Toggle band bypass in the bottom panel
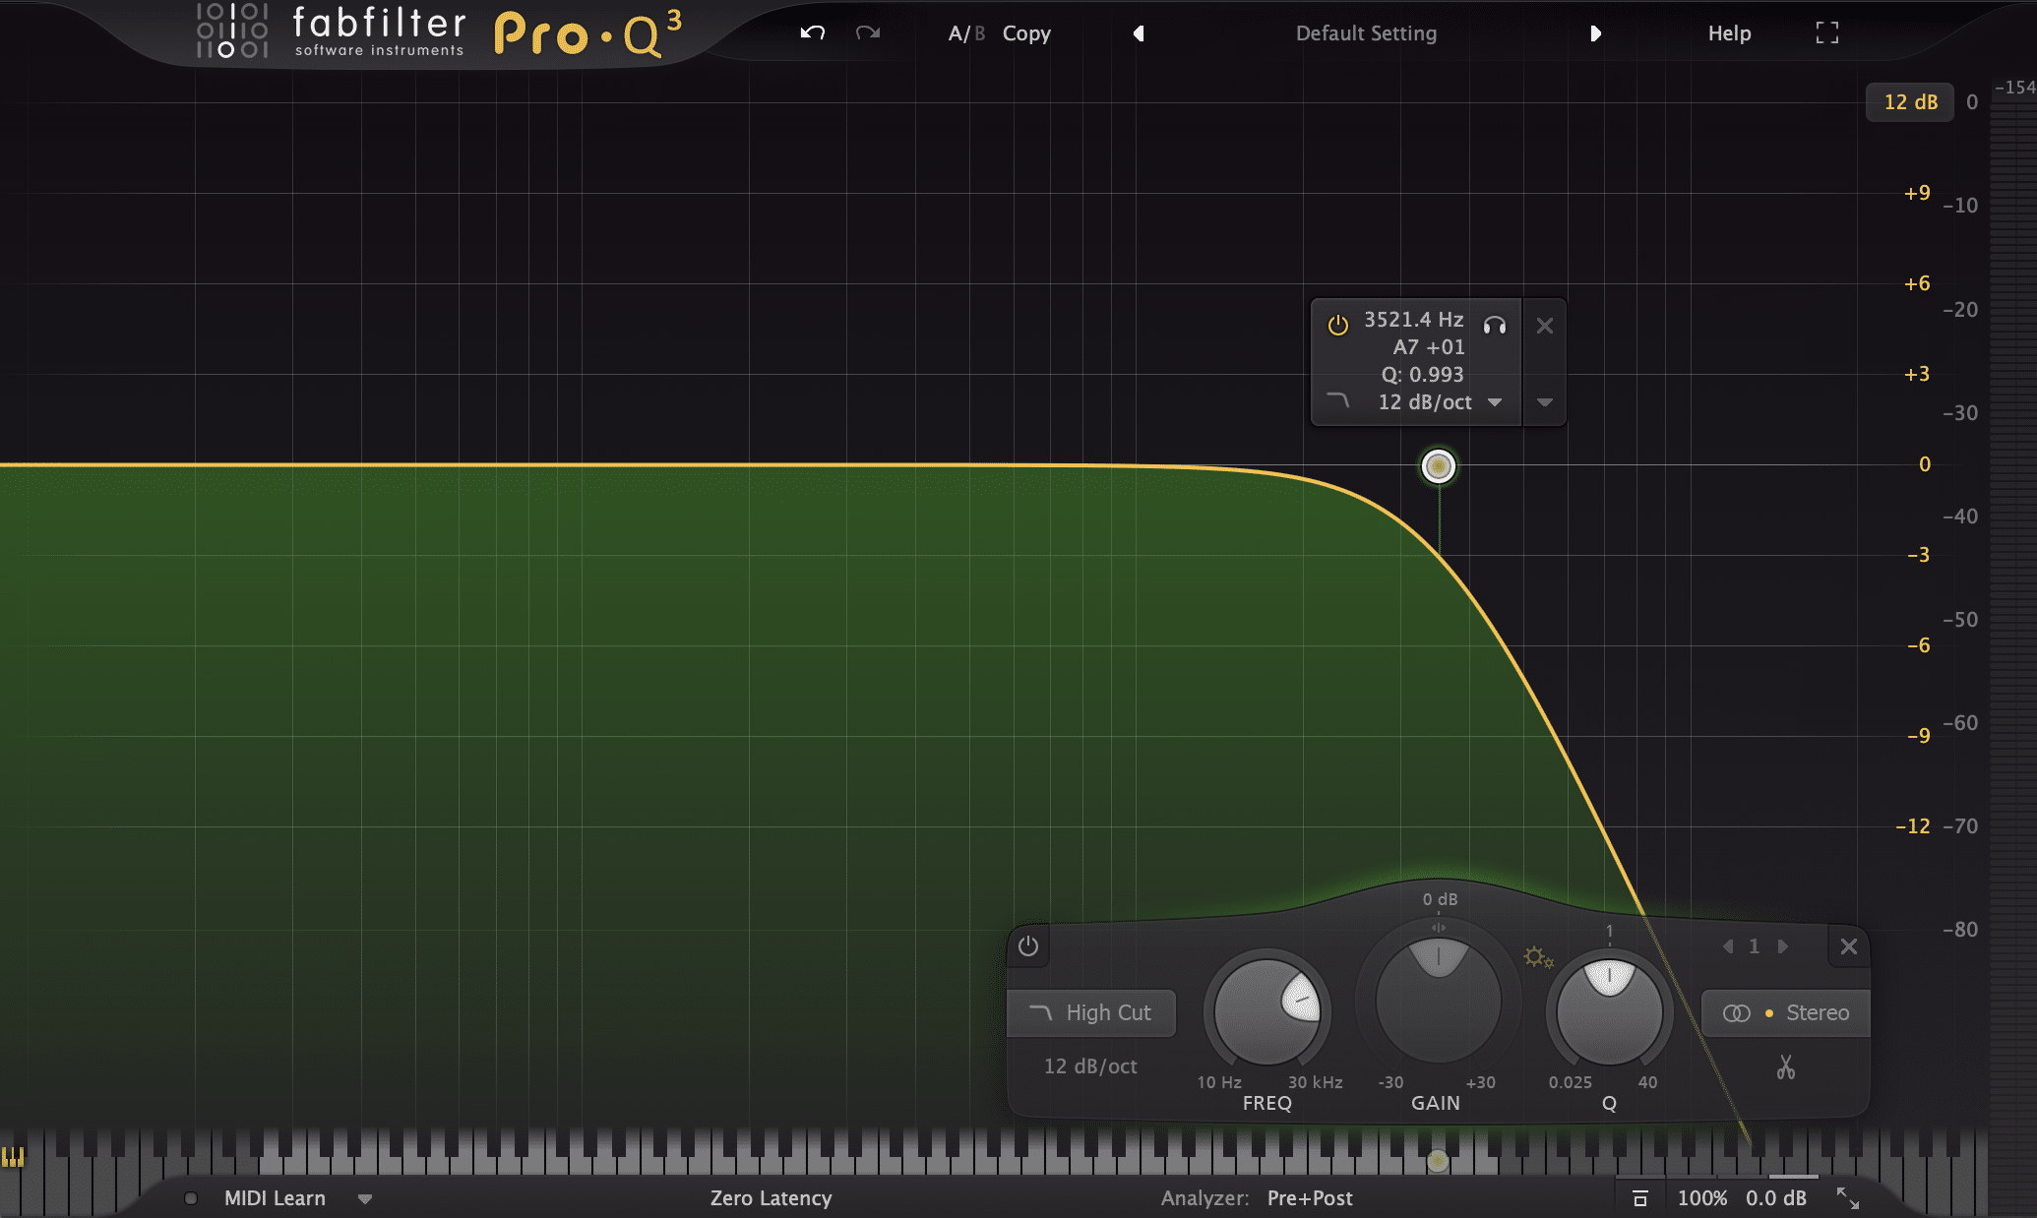The height and width of the screenshot is (1218, 2037). (1028, 946)
